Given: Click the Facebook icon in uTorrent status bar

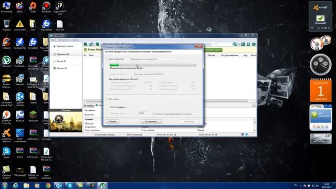Looking at the screenshot, I should (243, 134).
